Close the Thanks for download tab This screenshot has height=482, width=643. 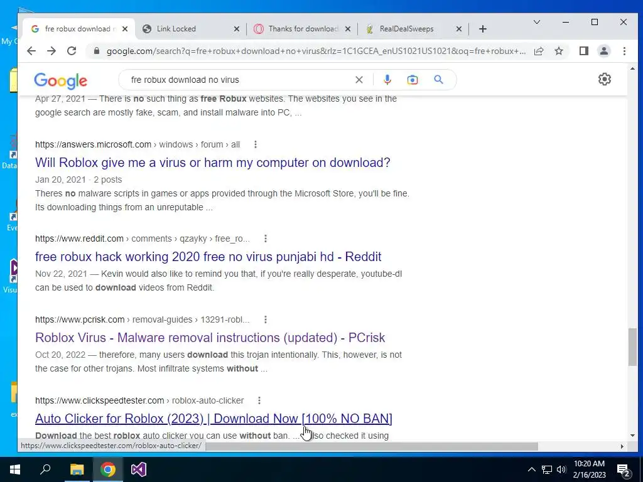[x=348, y=29]
